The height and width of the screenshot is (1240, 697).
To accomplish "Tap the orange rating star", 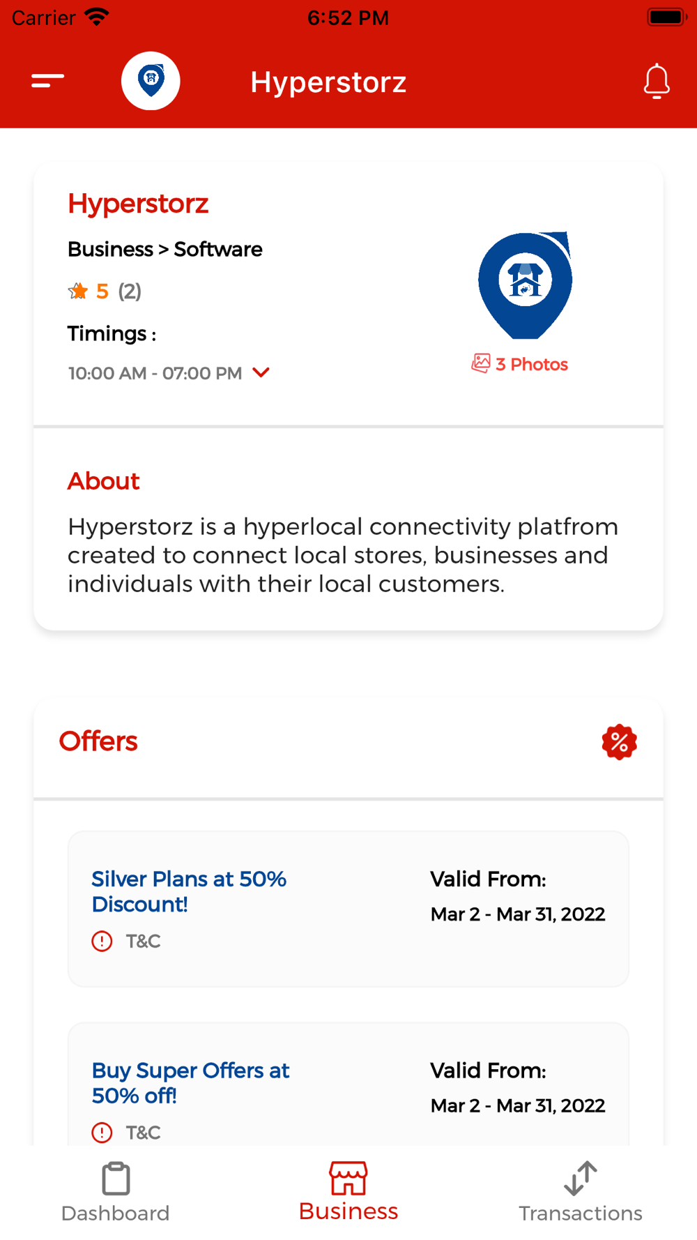I will pyautogui.click(x=78, y=291).
